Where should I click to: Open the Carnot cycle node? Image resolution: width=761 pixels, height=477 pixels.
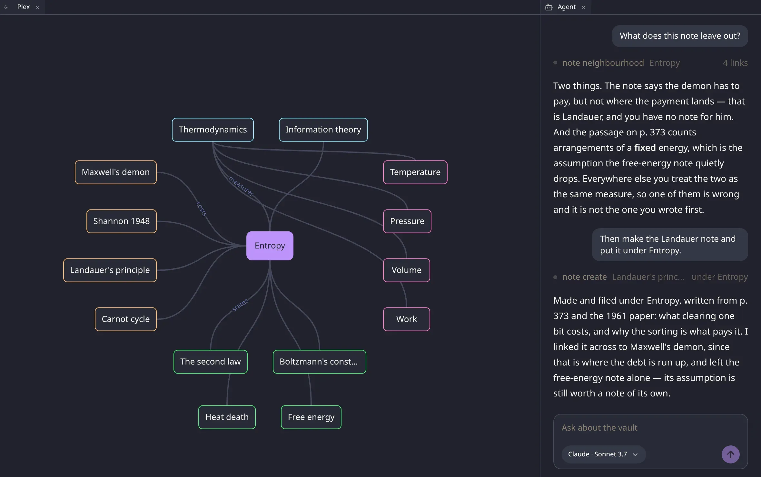click(126, 319)
